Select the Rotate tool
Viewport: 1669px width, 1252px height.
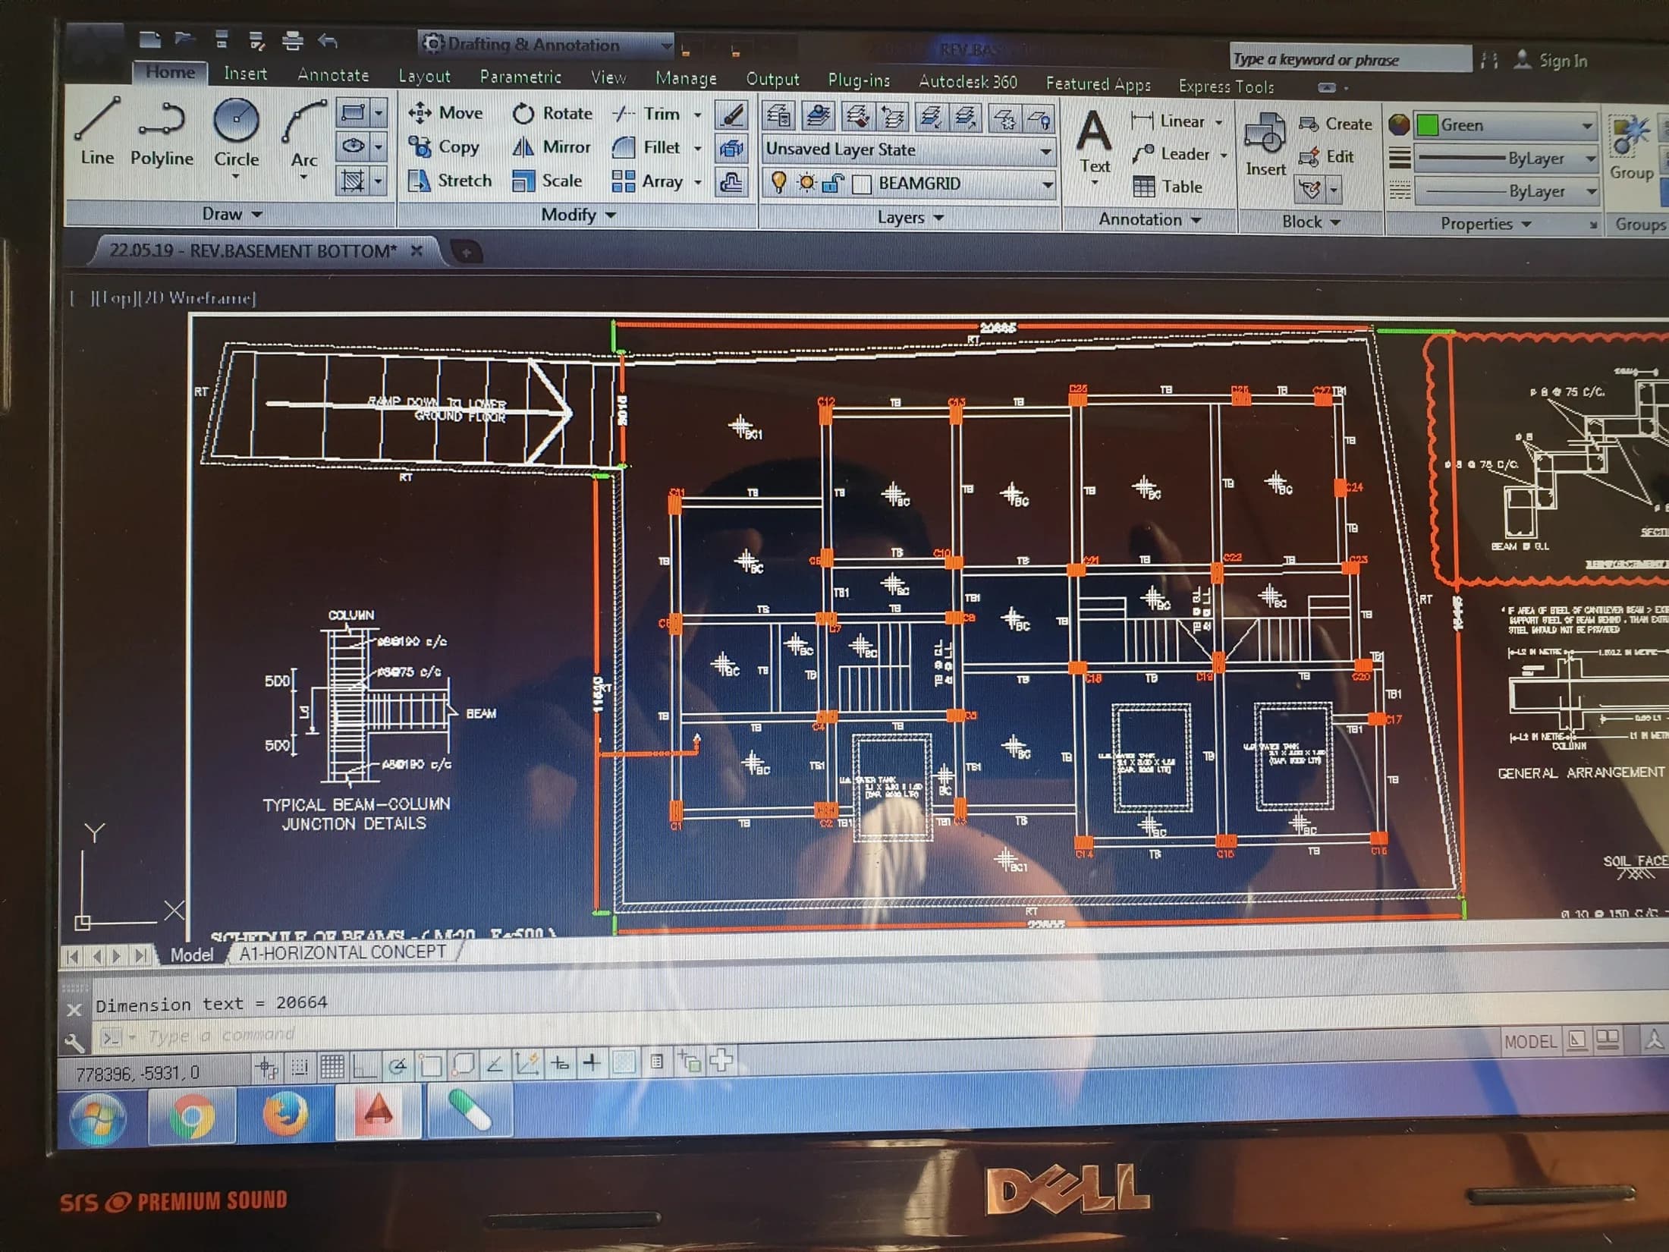tap(552, 114)
